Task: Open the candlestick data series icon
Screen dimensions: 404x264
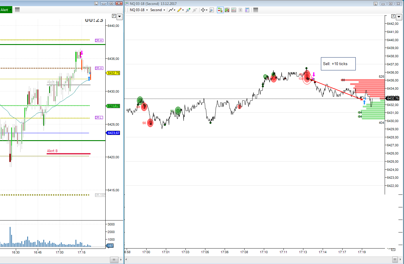Action: [x=227, y=10]
